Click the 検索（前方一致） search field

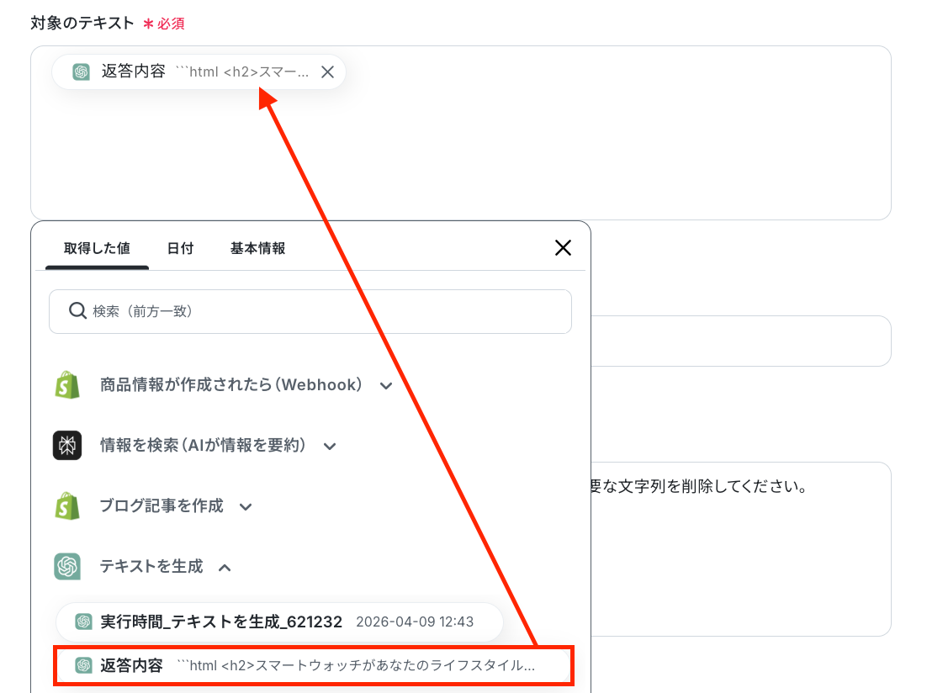tap(310, 312)
